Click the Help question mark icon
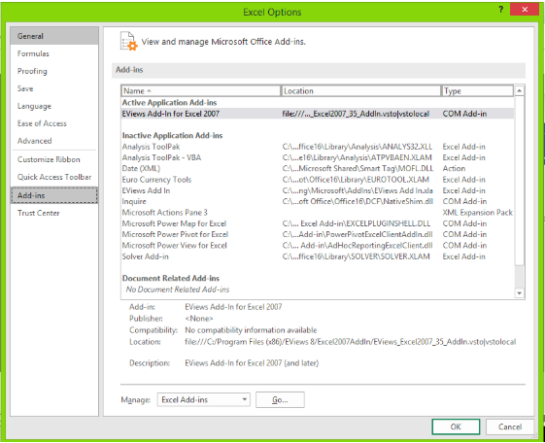 (x=501, y=10)
